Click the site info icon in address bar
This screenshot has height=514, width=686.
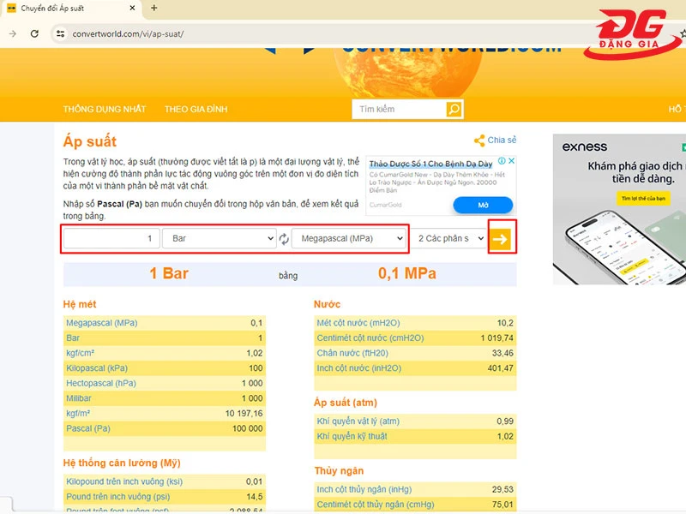tap(60, 34)
